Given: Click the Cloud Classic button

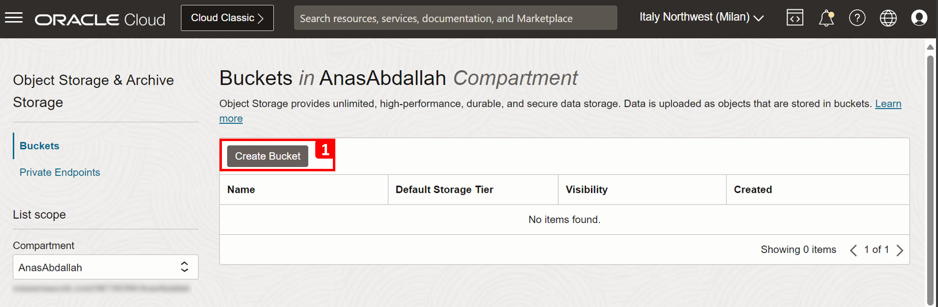Looking at the screenshot, I should [227, 18].
